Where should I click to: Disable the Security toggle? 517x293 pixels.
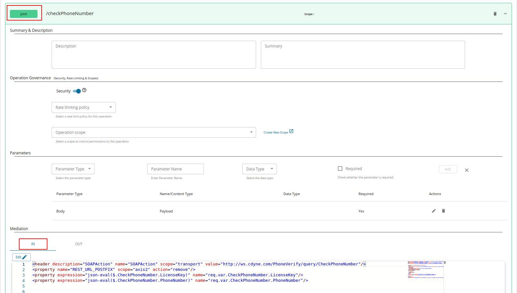(76, 91)
